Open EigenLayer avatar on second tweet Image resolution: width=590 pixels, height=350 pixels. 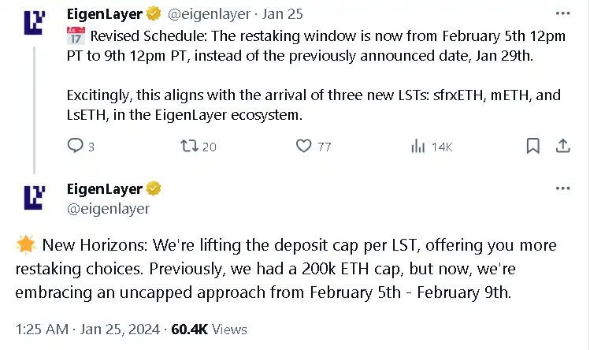[x=34, y=197]
